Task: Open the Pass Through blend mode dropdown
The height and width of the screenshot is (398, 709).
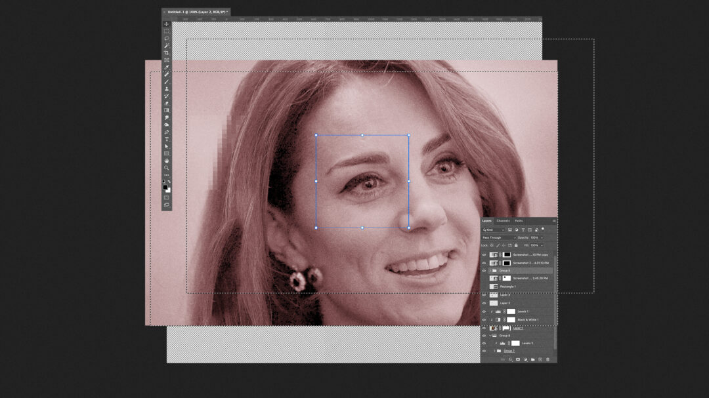Action: (x=498, y=237)
